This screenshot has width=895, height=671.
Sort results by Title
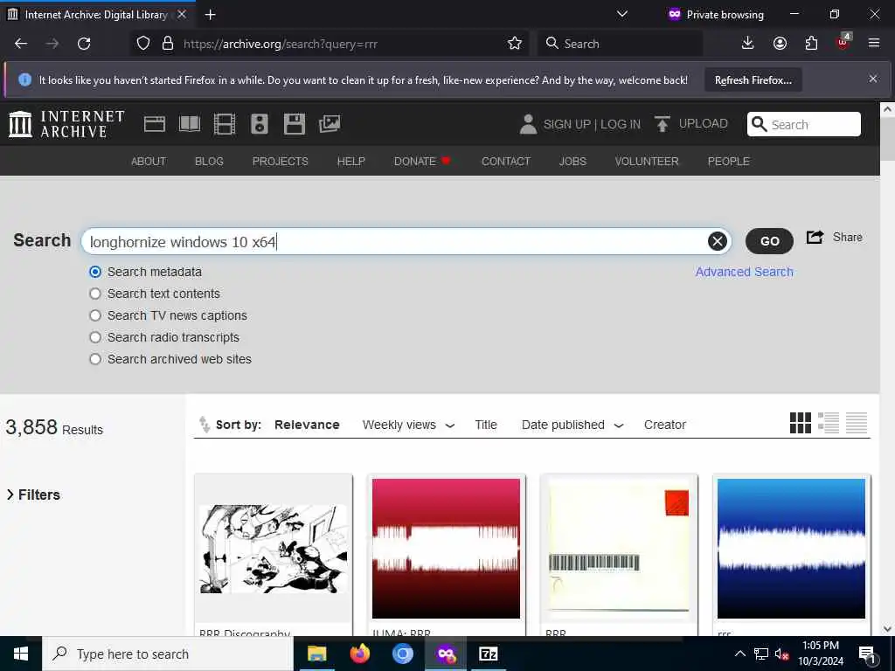[486, 425]
